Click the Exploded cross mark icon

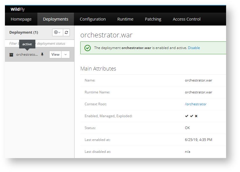(x=196, y=116)
